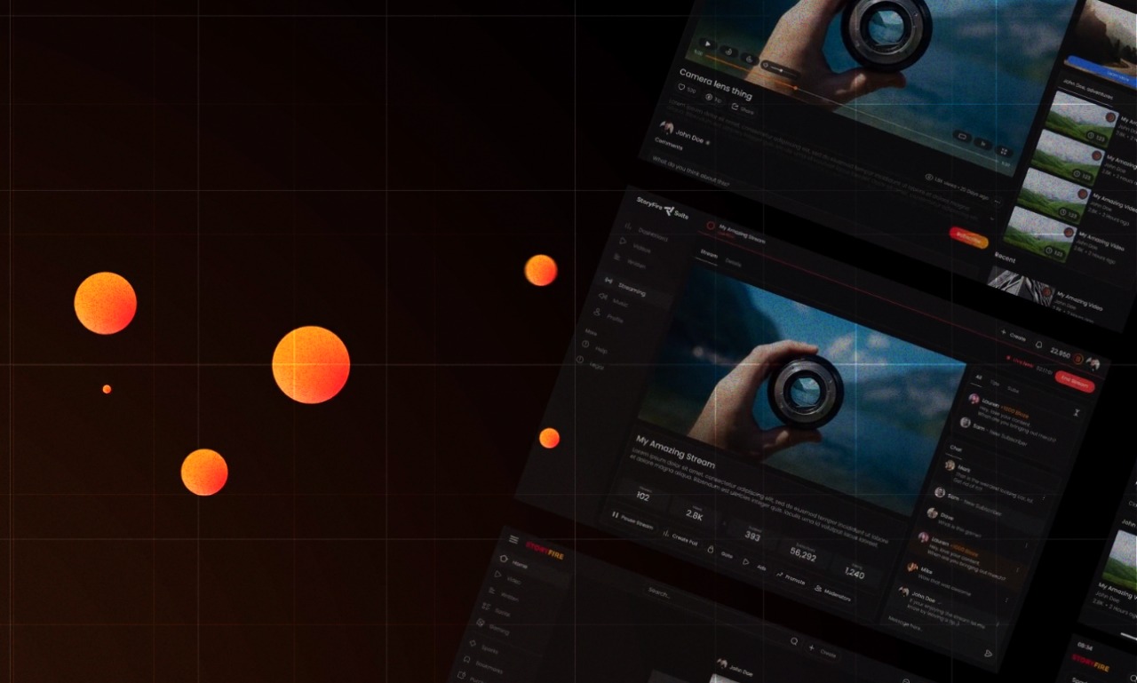
Task: Toggle theater mode in the top video player
Action: tap(962, 136)
